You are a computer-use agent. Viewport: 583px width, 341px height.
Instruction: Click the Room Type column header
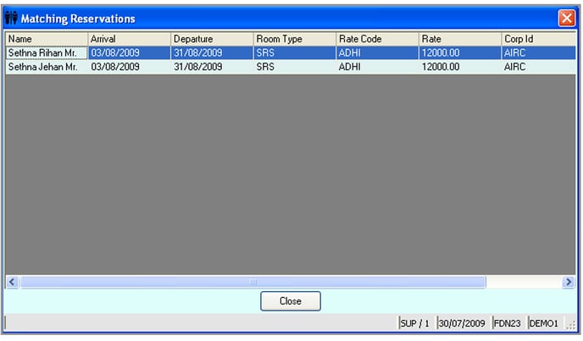(x=294, y=39)
